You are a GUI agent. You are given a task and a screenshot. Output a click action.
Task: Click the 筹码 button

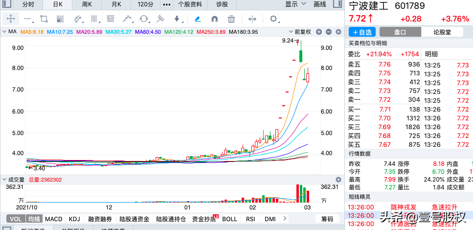coord(327,219)
